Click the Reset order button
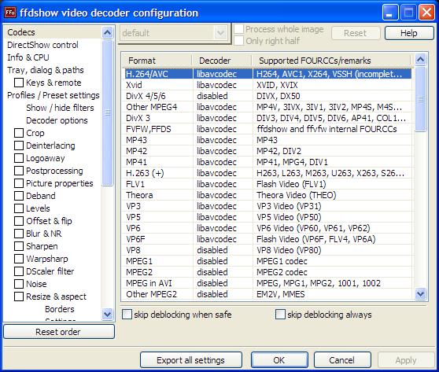Viewport: 439px width, 372px height. [x=59, y=332]
